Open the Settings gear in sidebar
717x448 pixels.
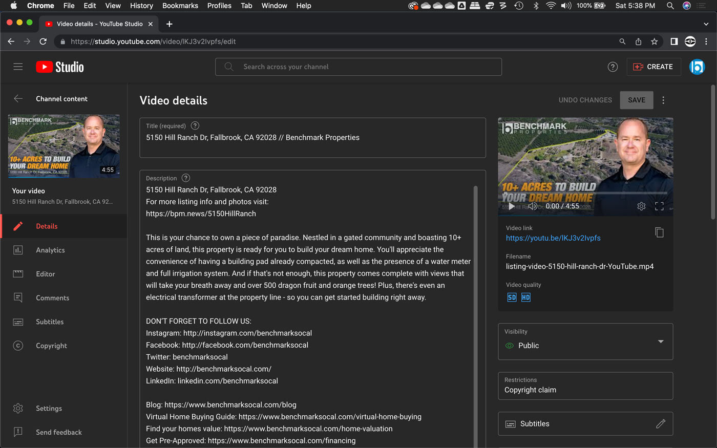pos(18,408)
